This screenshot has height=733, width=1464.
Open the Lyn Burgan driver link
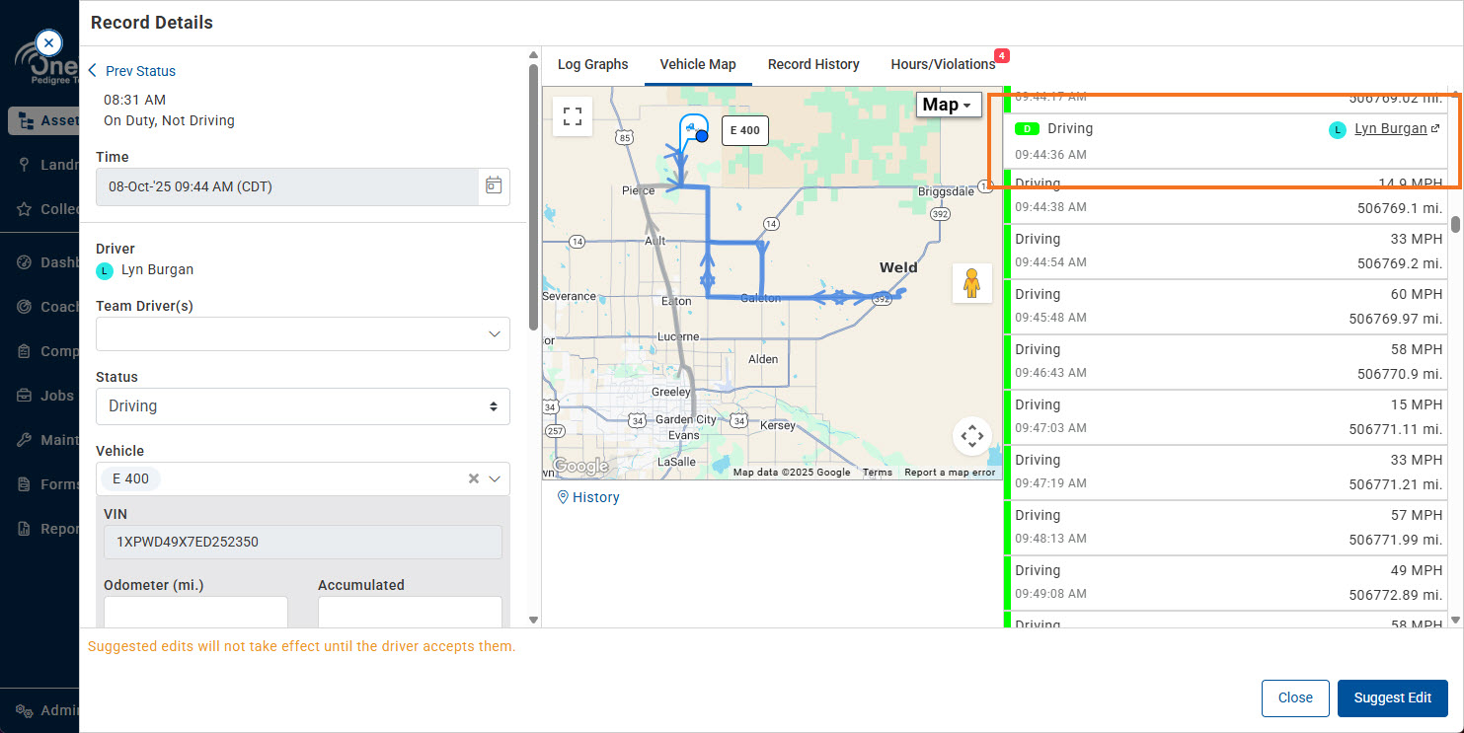point(1390,129)
